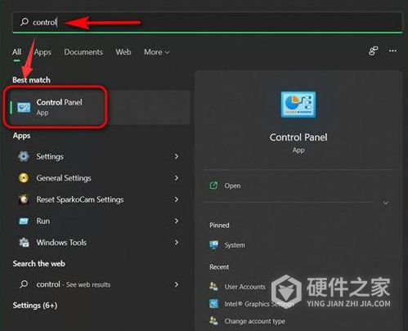The image size is (408, 331).
Task: Click the System monitor icon under Pinned
Action: click(213, 245)
